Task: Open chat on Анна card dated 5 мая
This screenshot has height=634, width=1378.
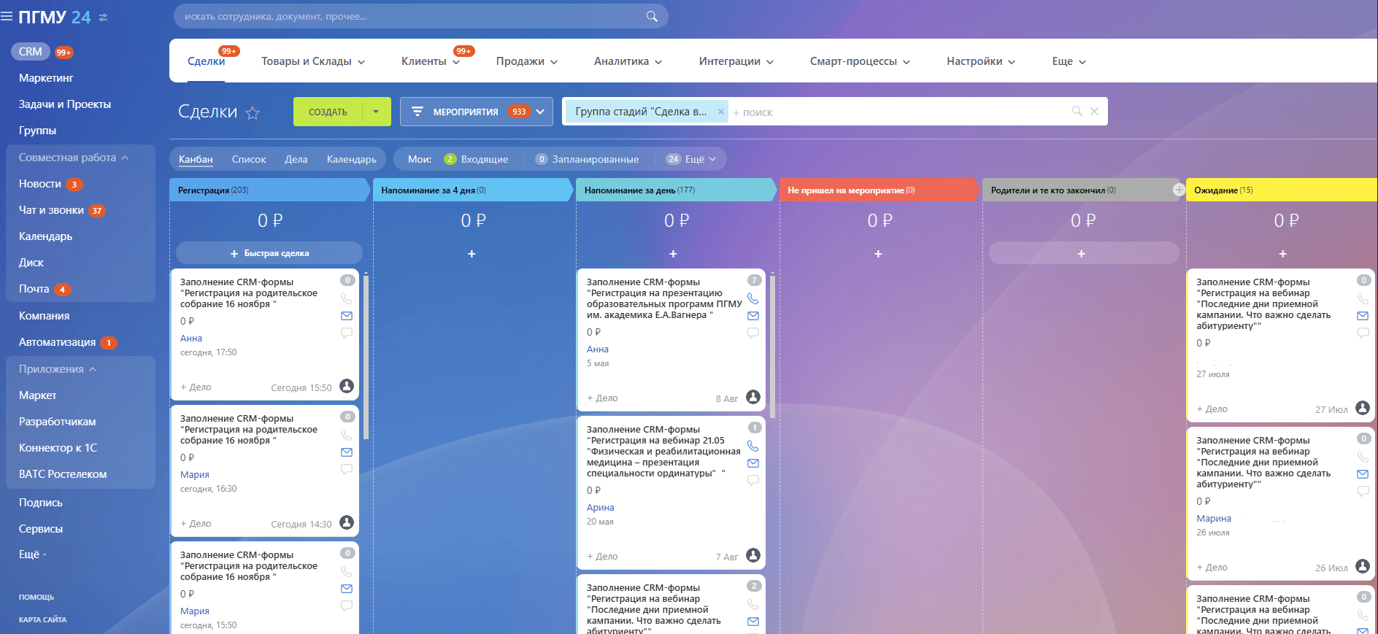Action: pos(753,333)
